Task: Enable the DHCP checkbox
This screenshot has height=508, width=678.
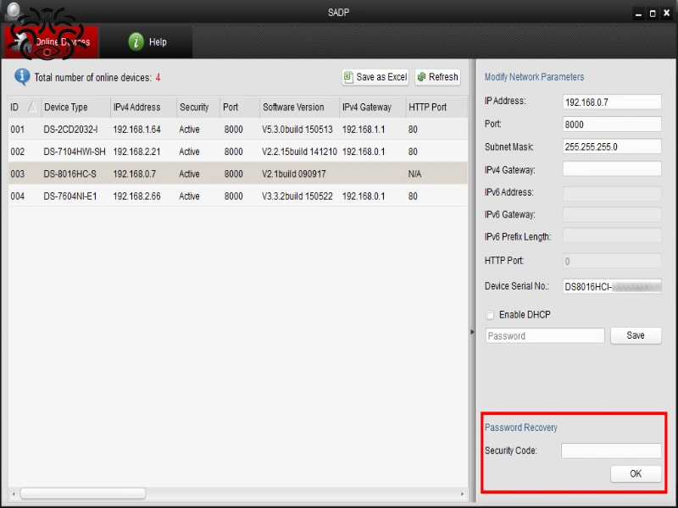Action: [x=490, y=315]
